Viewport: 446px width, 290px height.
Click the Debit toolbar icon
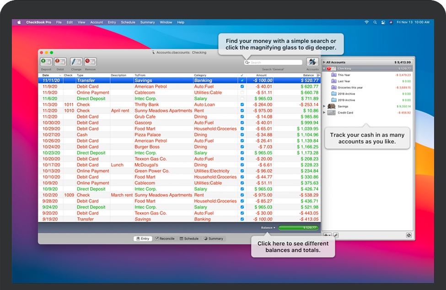(59, 62)
